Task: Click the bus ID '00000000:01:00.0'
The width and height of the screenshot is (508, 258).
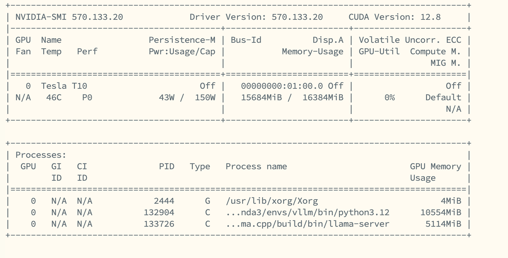Action: click(x=282, y=86)
